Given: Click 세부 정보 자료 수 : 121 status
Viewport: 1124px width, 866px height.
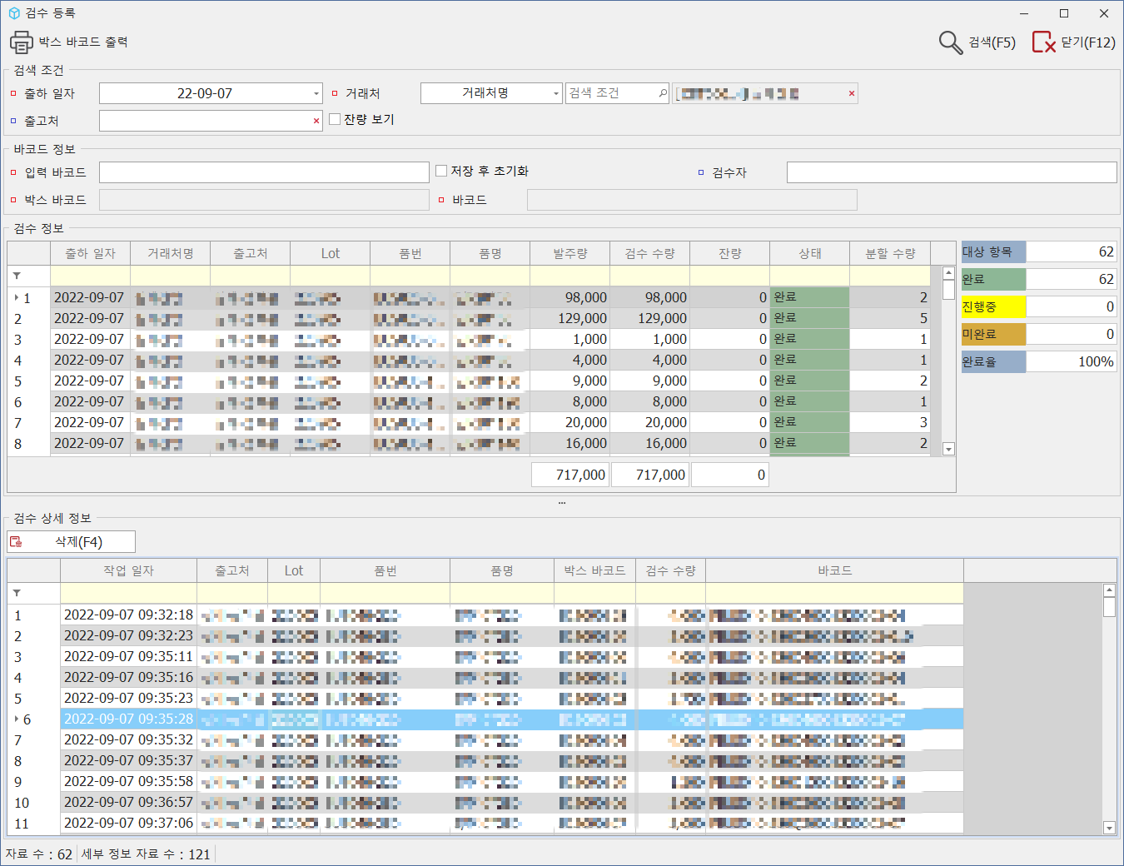Looking at the screenshot, I should (146, 854).
